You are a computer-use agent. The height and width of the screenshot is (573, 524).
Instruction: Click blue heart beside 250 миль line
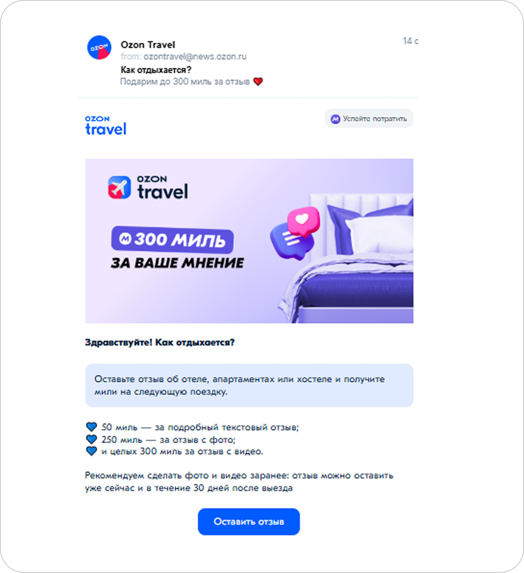pos(92,439)
